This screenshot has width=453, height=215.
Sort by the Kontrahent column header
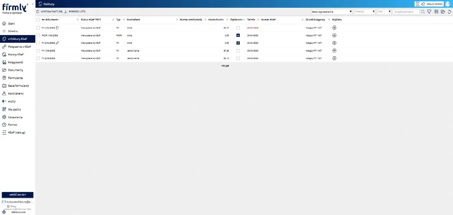click(x=133, y=20)
